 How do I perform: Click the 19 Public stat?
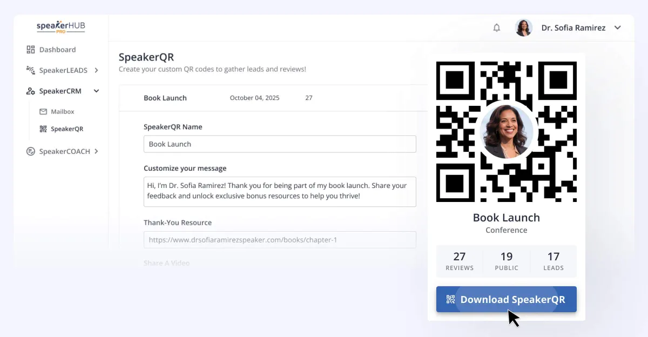507,261
